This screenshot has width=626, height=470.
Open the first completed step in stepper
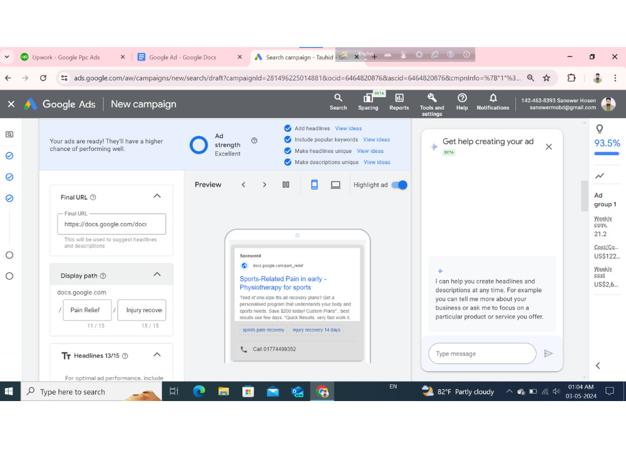pos(9,155)
